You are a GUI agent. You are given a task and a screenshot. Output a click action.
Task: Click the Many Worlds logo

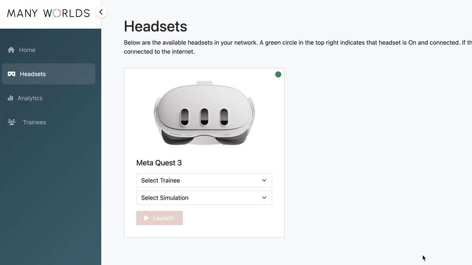point(48,13)
